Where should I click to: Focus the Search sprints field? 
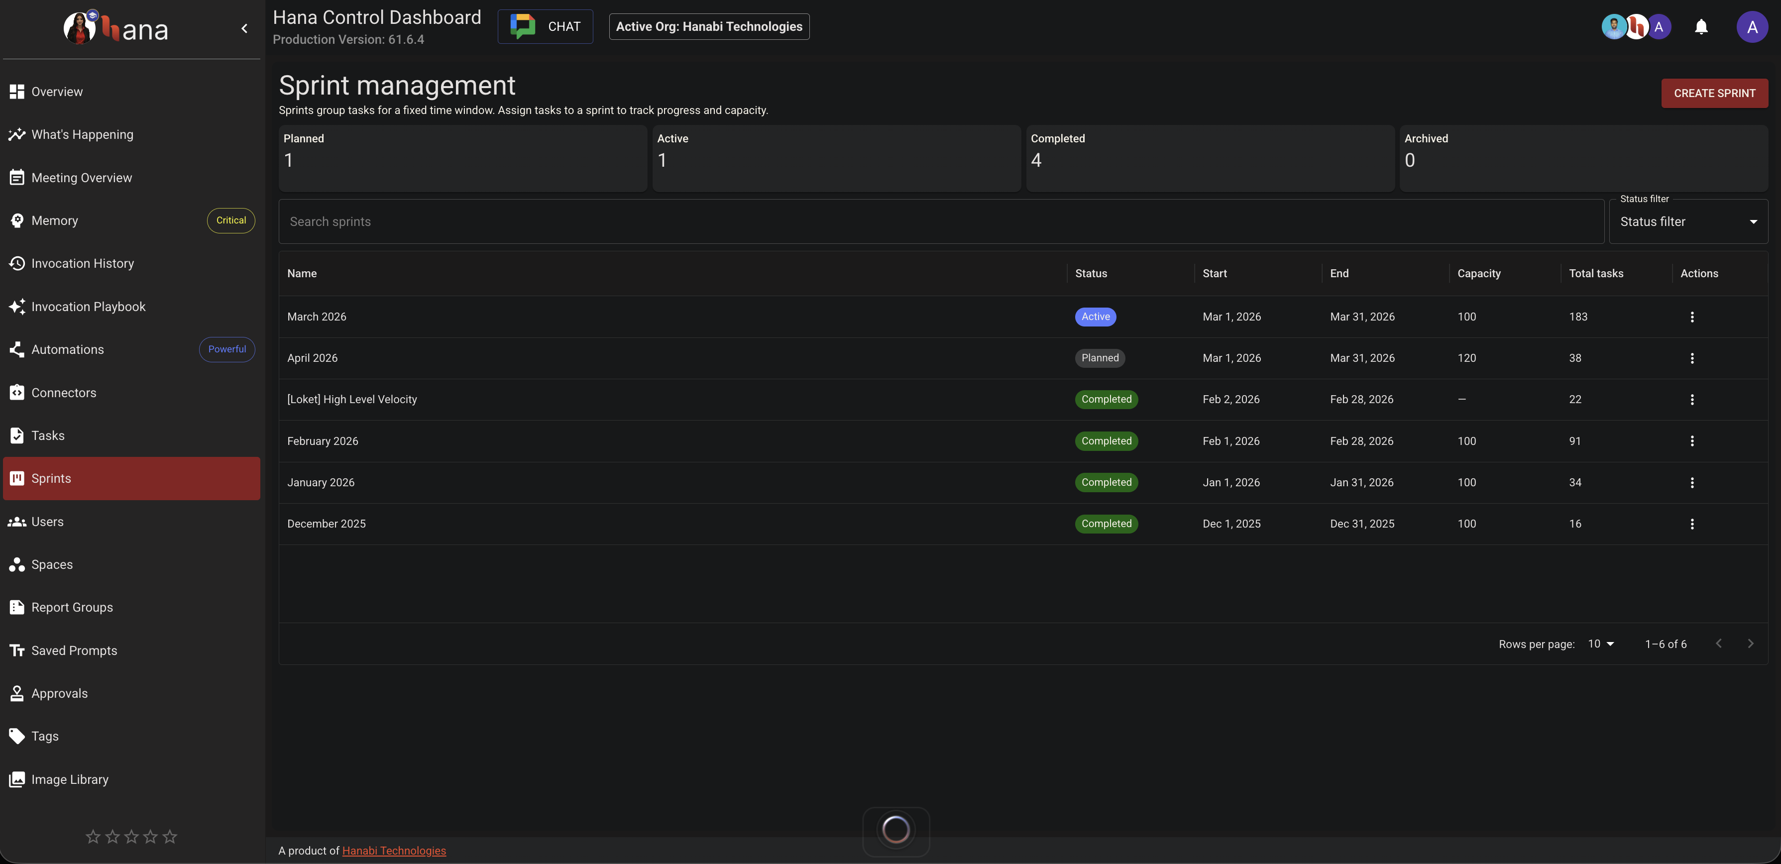point(940,222)
